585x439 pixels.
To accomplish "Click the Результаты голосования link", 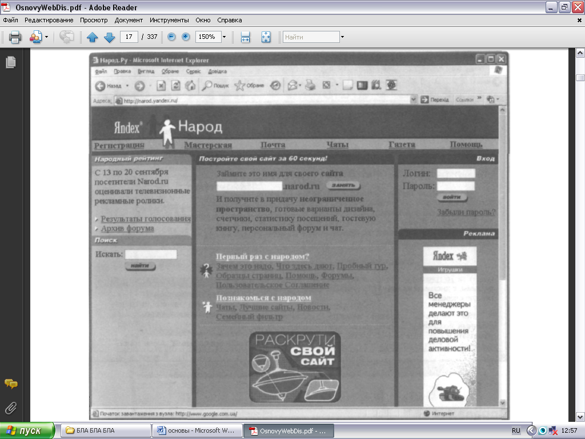I will tap(146, 219).
